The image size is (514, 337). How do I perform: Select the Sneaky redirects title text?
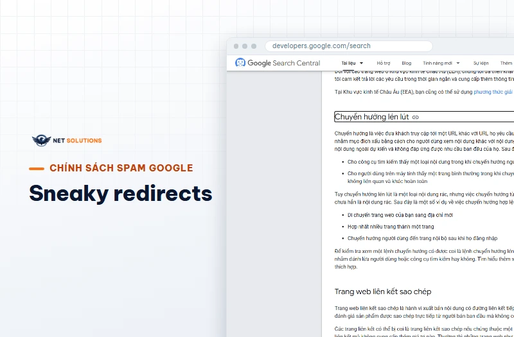[121, 193]
